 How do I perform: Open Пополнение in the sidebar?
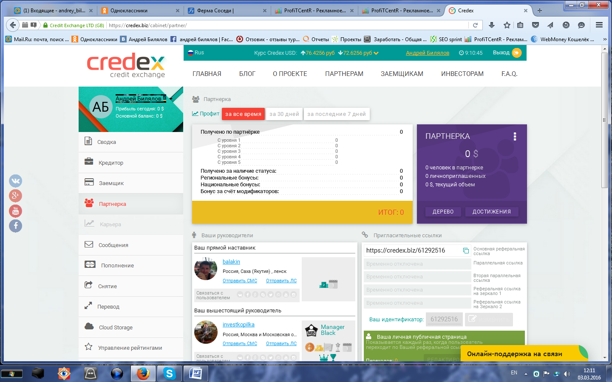coord(131,265)
